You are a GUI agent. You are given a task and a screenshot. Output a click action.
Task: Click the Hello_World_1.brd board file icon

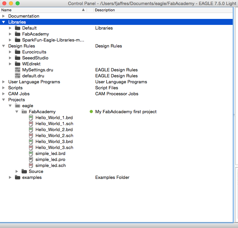[31, 117]
